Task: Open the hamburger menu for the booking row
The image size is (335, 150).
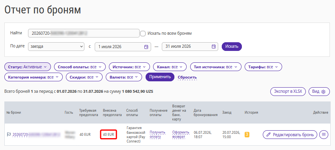Action: (x=324, y=135)
